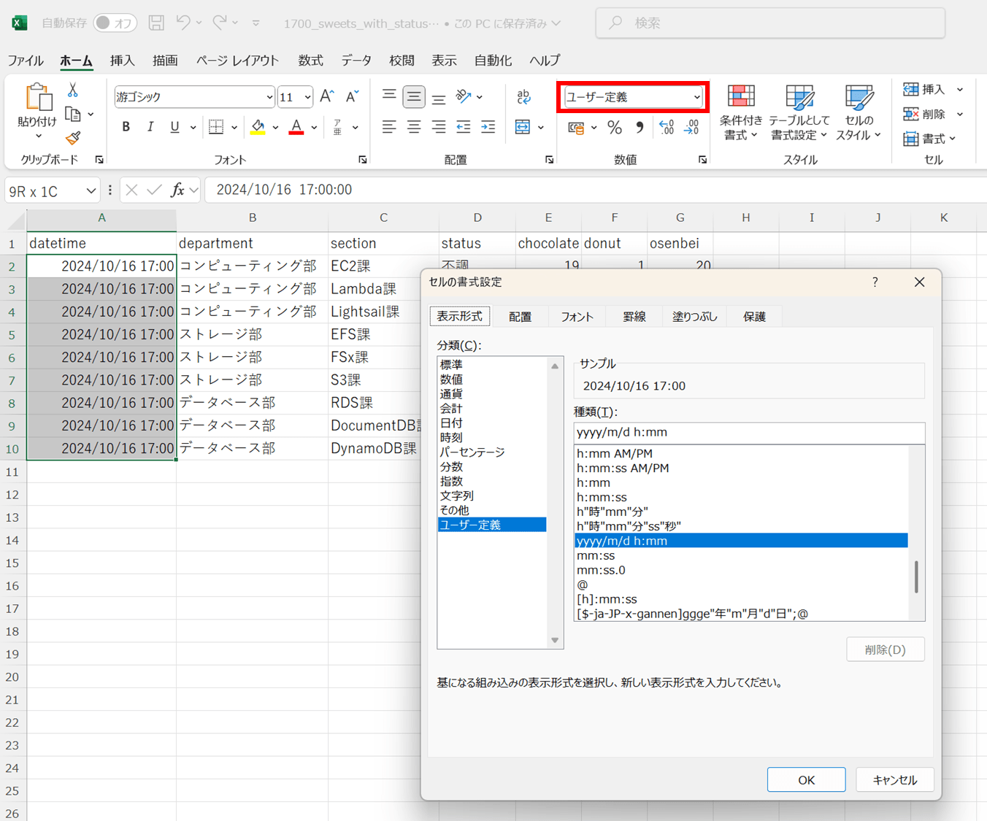
Task: Open the font size dropdown
Action: coord(307,97)
